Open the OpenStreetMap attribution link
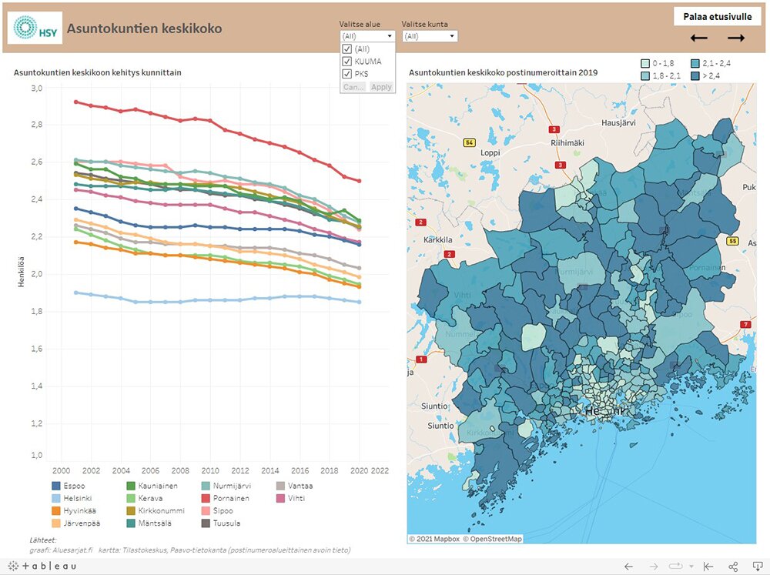770x575 pixels. pos(492,539)
